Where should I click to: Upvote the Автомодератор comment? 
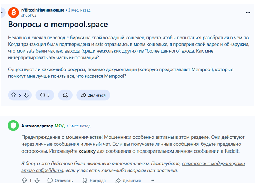pos(25,181)
